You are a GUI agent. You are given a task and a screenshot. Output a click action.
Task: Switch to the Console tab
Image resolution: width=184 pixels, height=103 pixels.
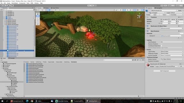tap(11, 58)
